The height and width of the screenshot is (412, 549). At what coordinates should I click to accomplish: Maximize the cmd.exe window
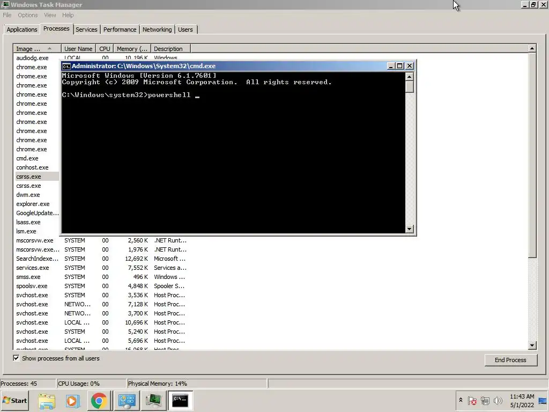(x=400, y=66)
